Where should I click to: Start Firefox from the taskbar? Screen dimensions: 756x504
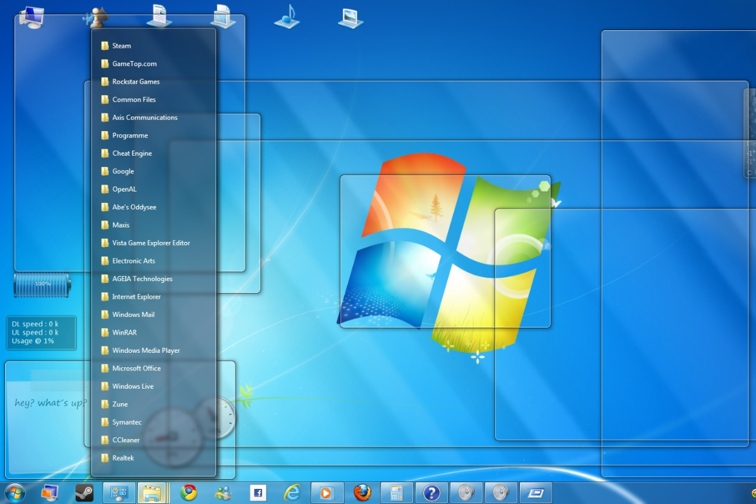click(362, 492)
